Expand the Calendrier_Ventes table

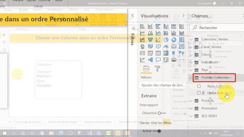click(191, 40)
